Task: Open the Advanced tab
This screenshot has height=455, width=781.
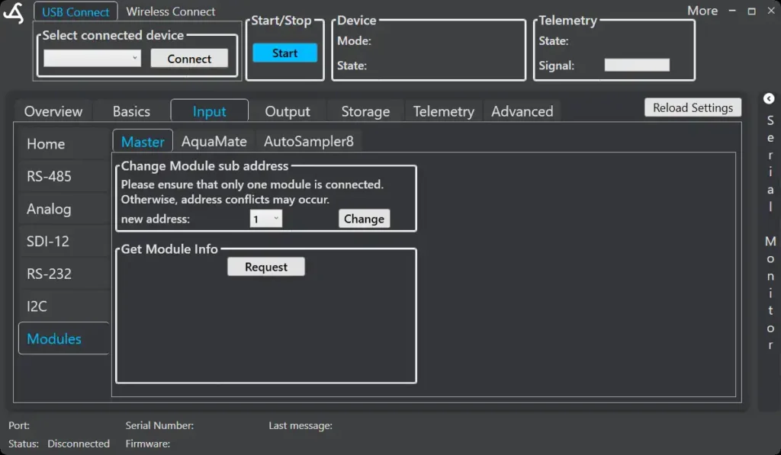Action: click(x=522, y=111)
